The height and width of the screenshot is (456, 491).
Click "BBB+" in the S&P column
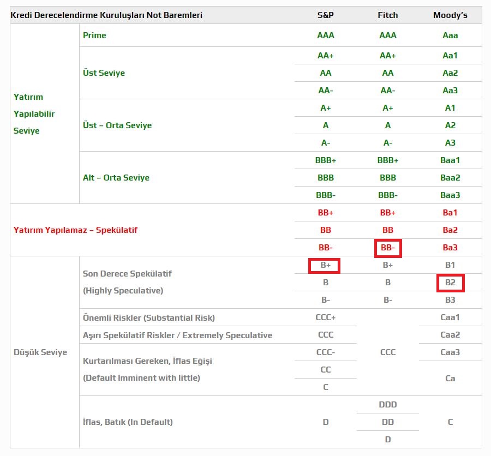(325, 160)
